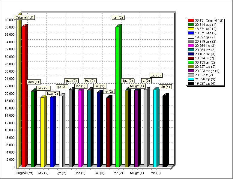
Task: Click x-axis label 'gz (2)'
Action: point(62,173)
